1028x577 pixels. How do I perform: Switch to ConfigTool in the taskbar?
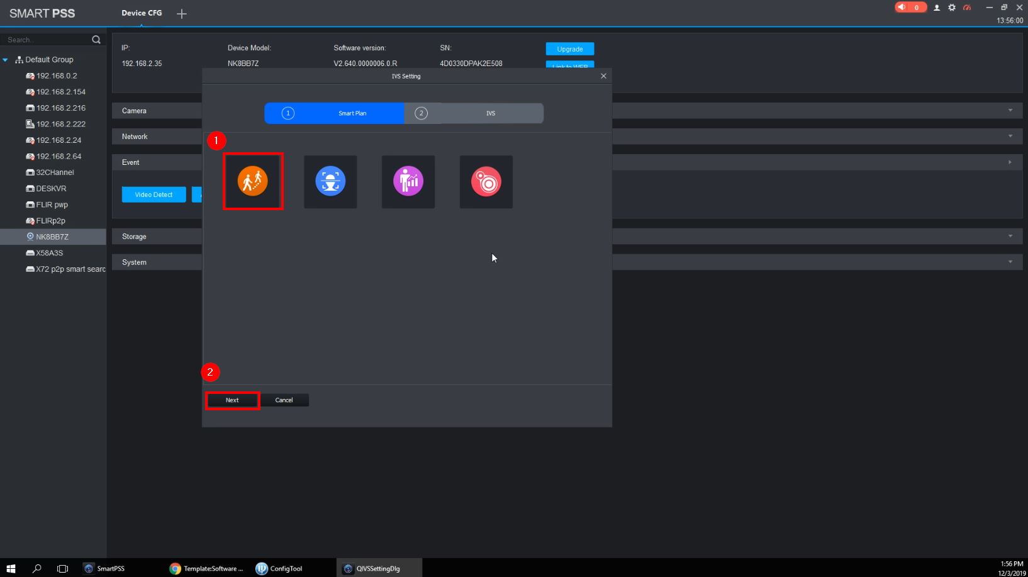(x=279, y=568)
